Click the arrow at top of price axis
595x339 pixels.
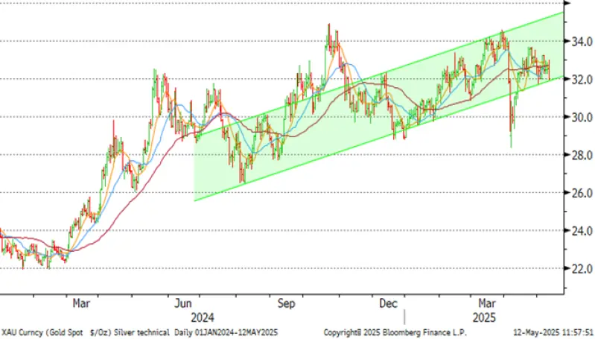click(x=567, y=3)
